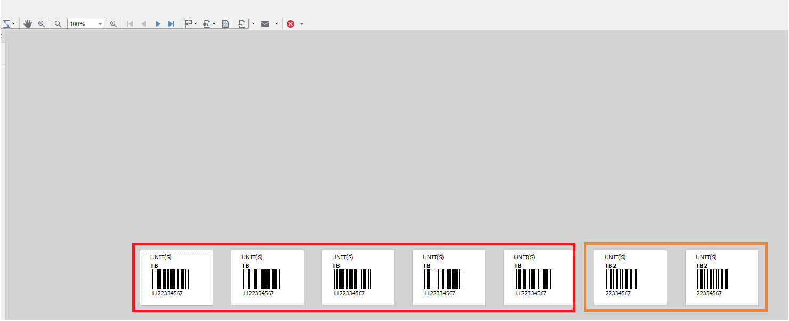Expand the e-mail format dropdown arrow

coord(276,24)
